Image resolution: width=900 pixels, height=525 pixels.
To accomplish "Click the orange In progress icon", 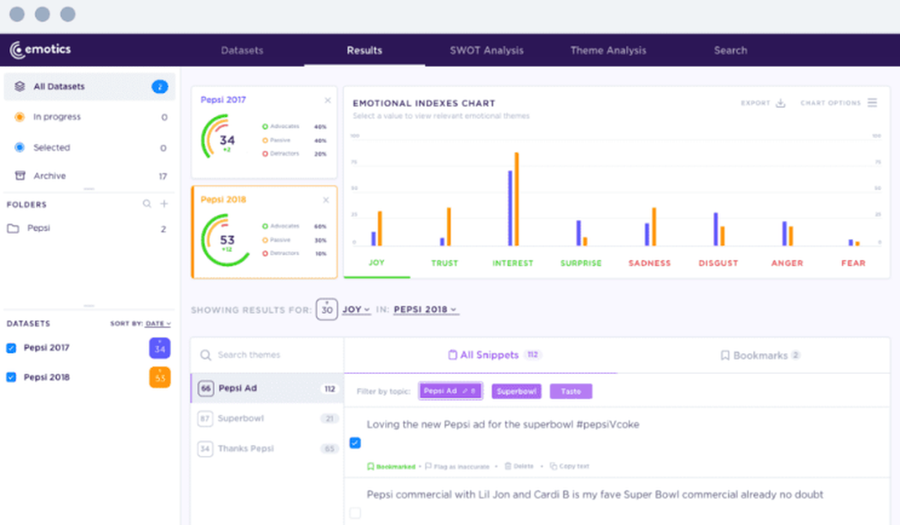I will click(20, 117).
